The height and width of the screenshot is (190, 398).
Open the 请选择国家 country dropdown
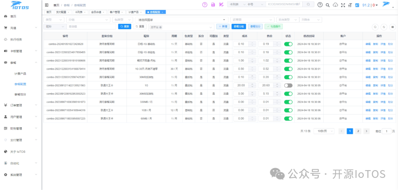click(x=181, y=20)
